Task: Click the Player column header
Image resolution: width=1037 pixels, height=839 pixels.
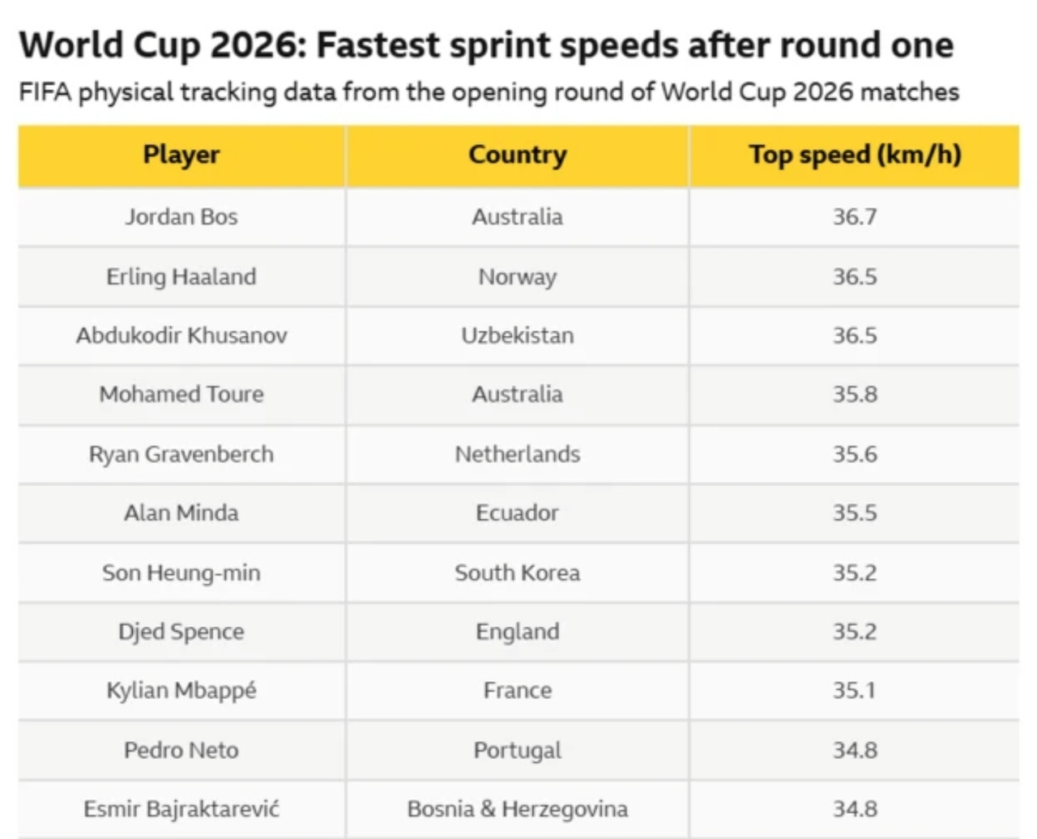Action: 181,155
